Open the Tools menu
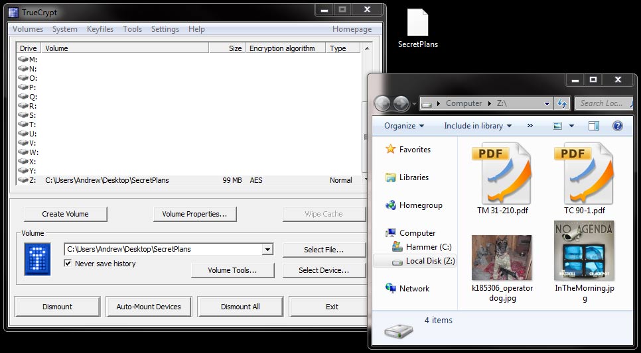Image resolution: width=641 pixels, height=353 pixels. pos(133,29)
